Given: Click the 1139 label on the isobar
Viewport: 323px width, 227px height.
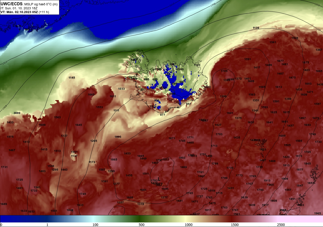Looking at the screenshot, I should (x=256, y=28).
